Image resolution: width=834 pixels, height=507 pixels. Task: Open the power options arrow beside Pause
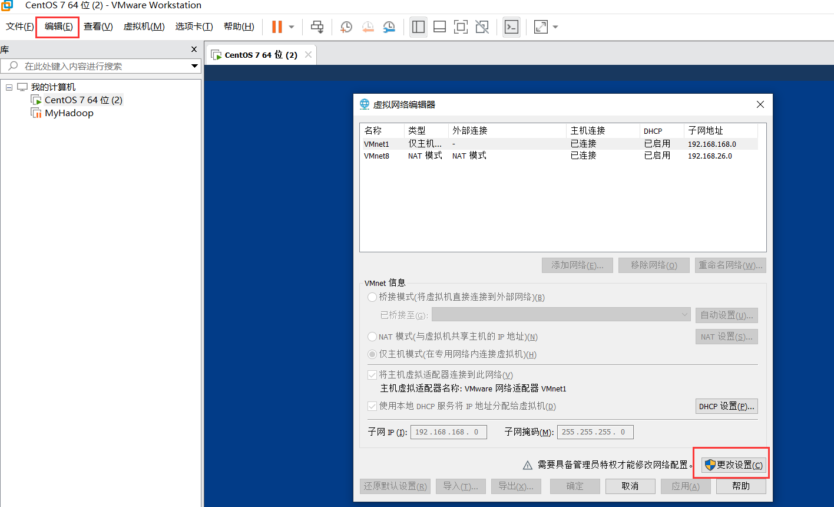click(x=292, y=27)
